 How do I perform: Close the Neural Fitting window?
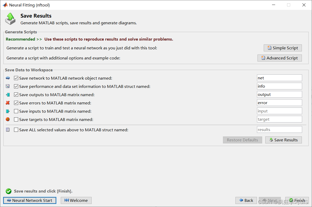click(x=304, y=5)
